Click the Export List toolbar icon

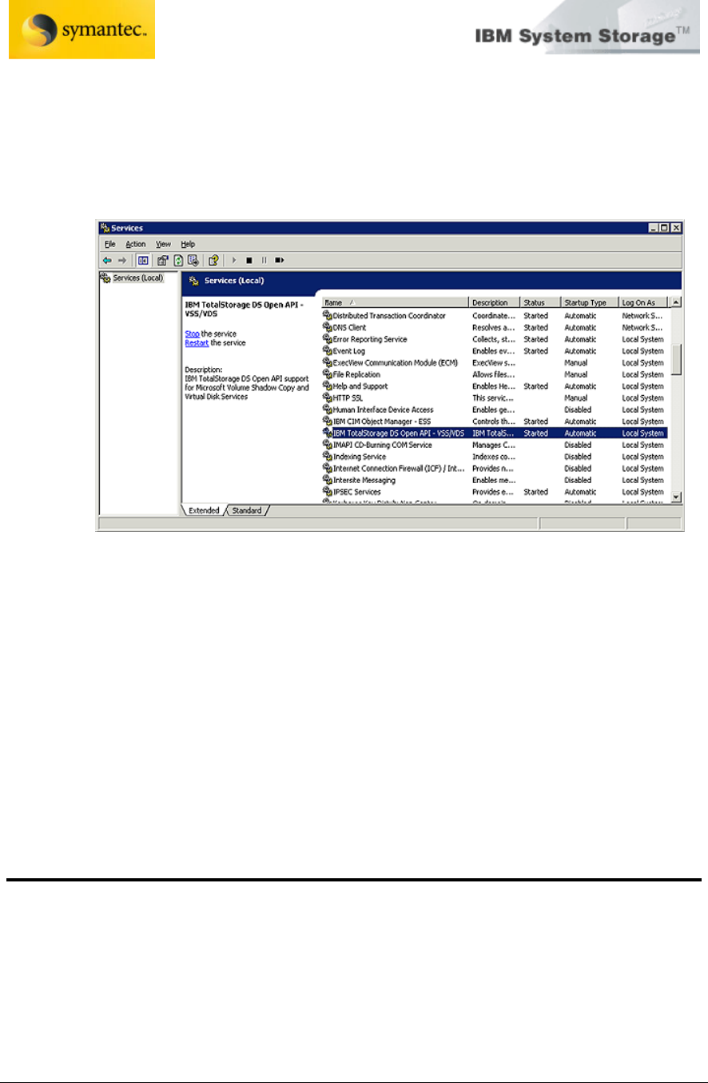(x=193, y=260)
